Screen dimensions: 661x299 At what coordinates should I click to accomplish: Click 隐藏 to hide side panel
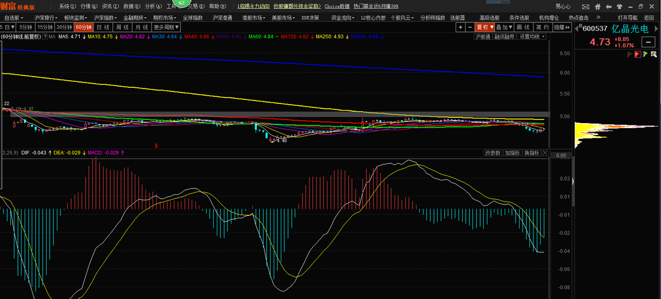click(561, 27)
